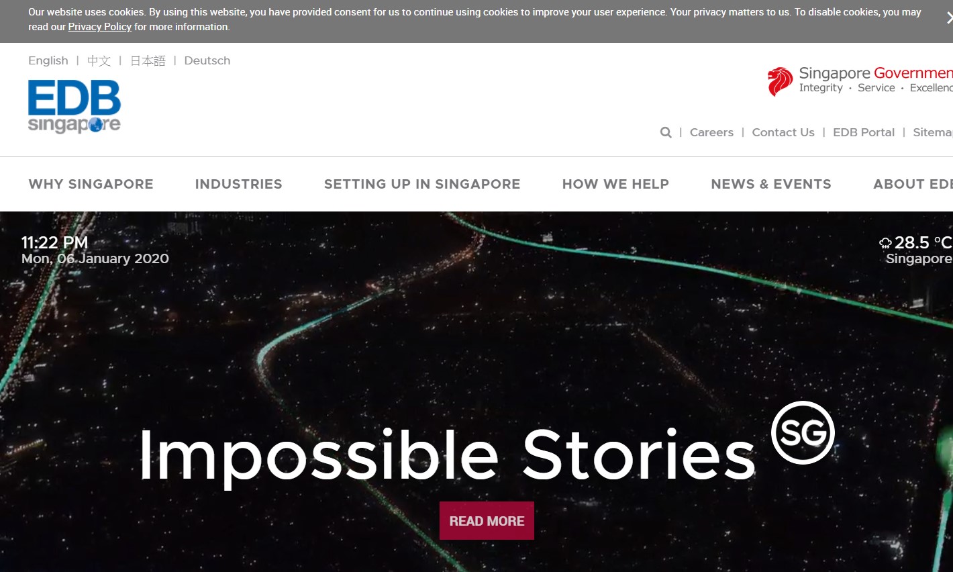Open the Privacy Policy link
953x572 pixels.
100,27
